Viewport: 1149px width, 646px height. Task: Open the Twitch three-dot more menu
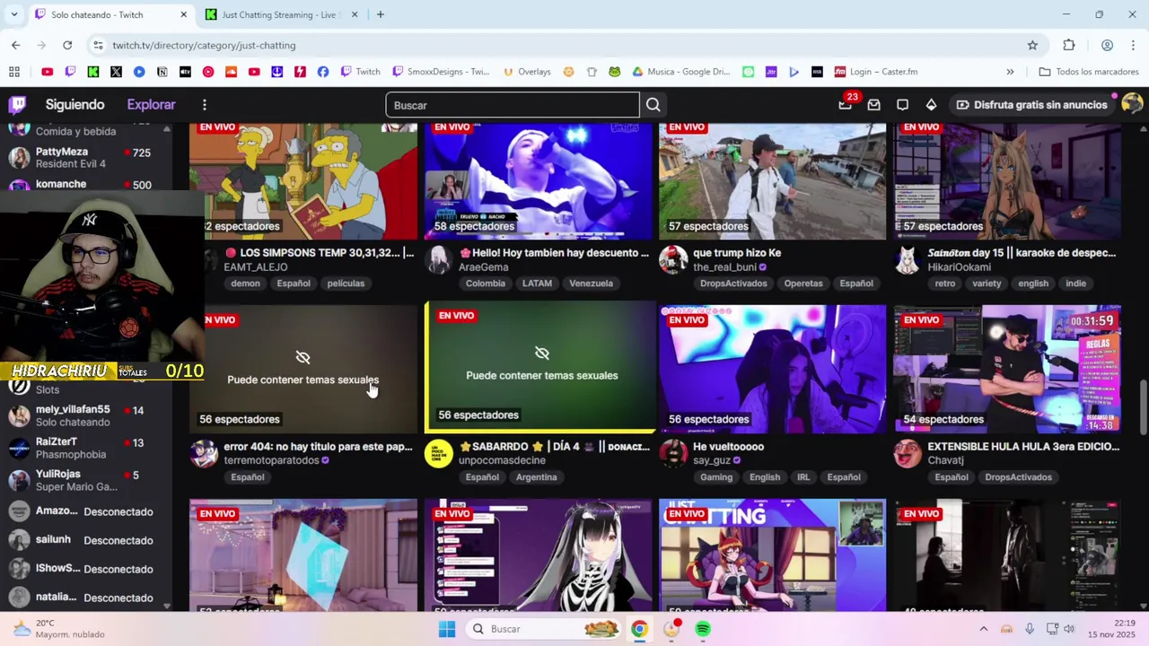pos(205,105)
